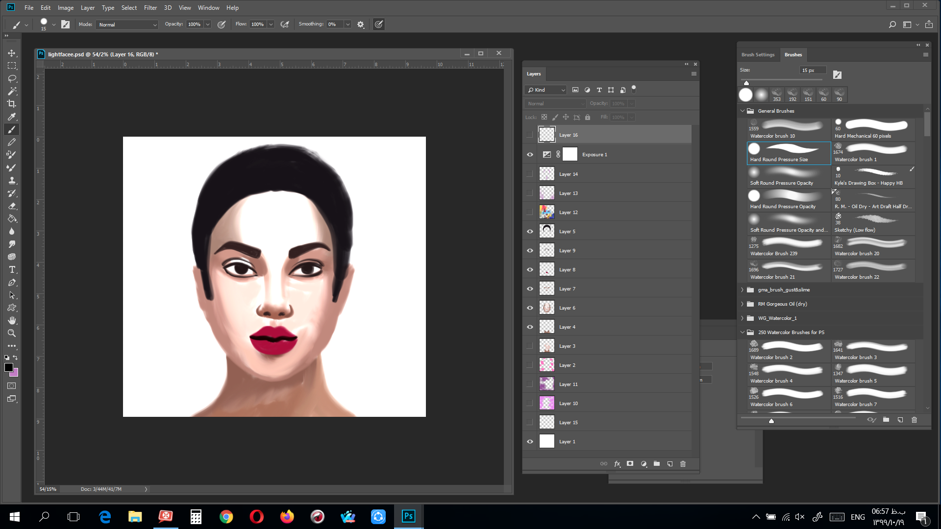Select the Move tool
Screen dimensions: 941x529
pyautogui.click(x=12, y=53)
